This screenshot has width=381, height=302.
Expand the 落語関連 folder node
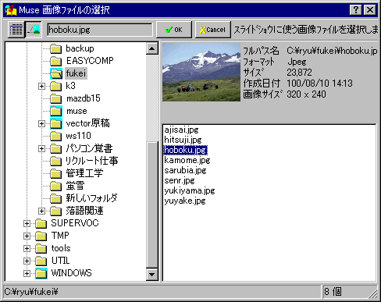pyautogui.click(x=41, y=211)
